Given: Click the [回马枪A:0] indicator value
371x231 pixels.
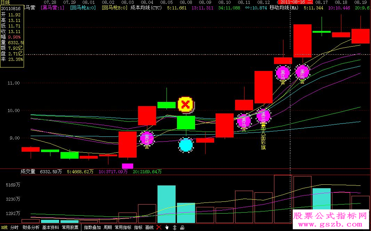Looking at the screenshot, I should click(x=83, y=8).
